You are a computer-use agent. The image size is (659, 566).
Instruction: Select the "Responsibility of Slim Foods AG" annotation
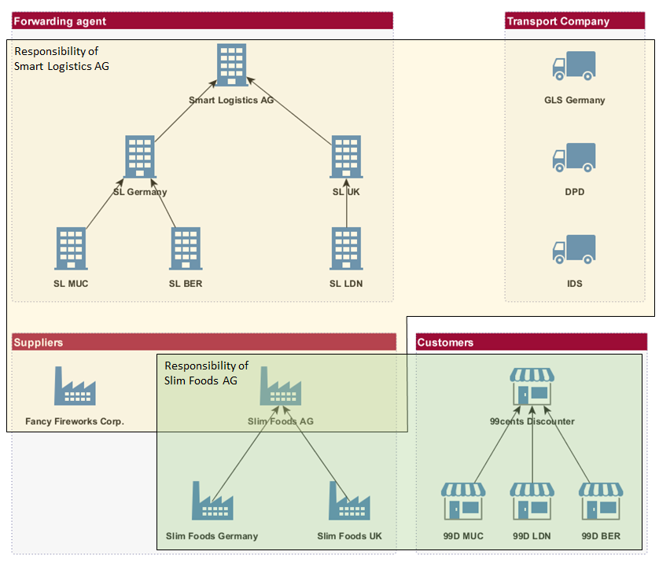tap(206, 373)
